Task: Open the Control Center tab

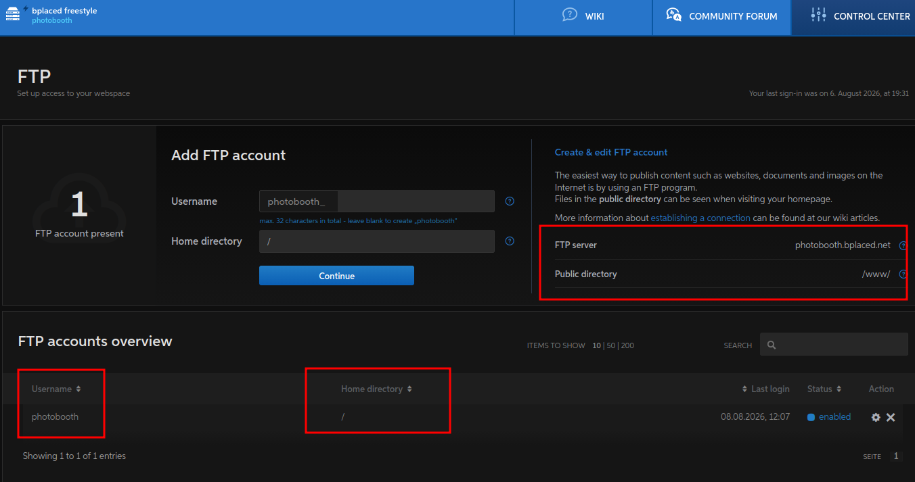Action: pyautogui.click(x=853, y=16)
